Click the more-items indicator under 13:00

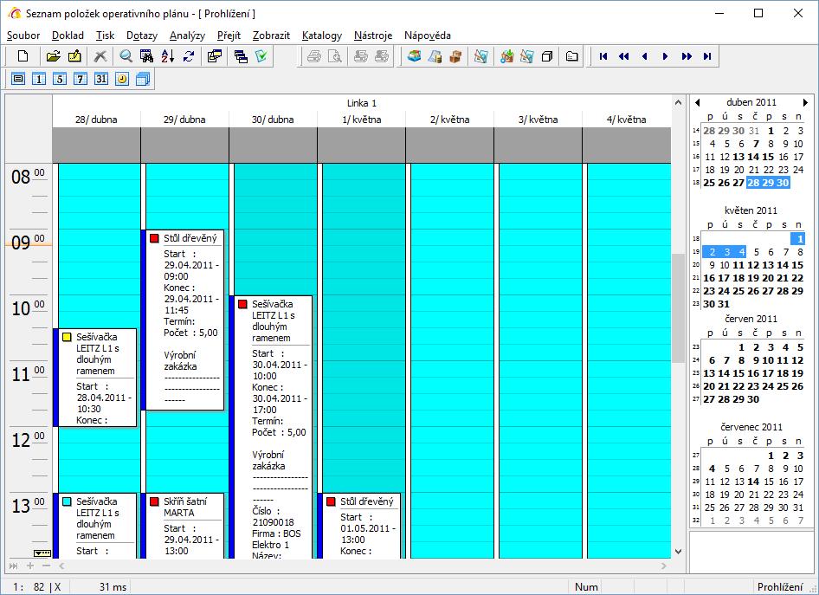[x=42, y=553]
